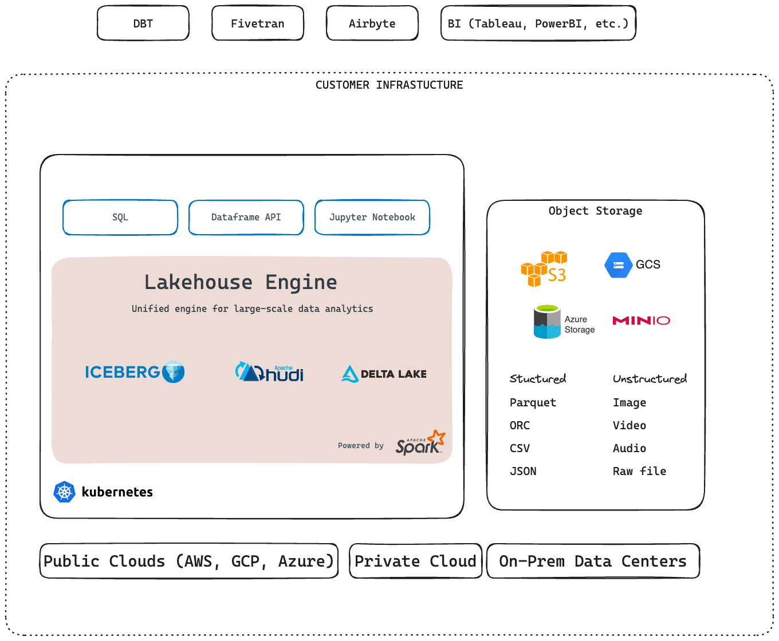Click the CUSTOMER INFRASTUCTURE title
The height and width of the screenshot is (641, 779).
tap(389, 85)
